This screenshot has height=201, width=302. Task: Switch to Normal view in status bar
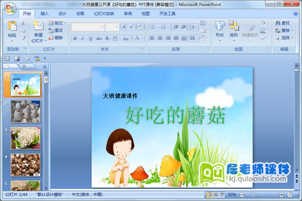[x=209, y=194]
